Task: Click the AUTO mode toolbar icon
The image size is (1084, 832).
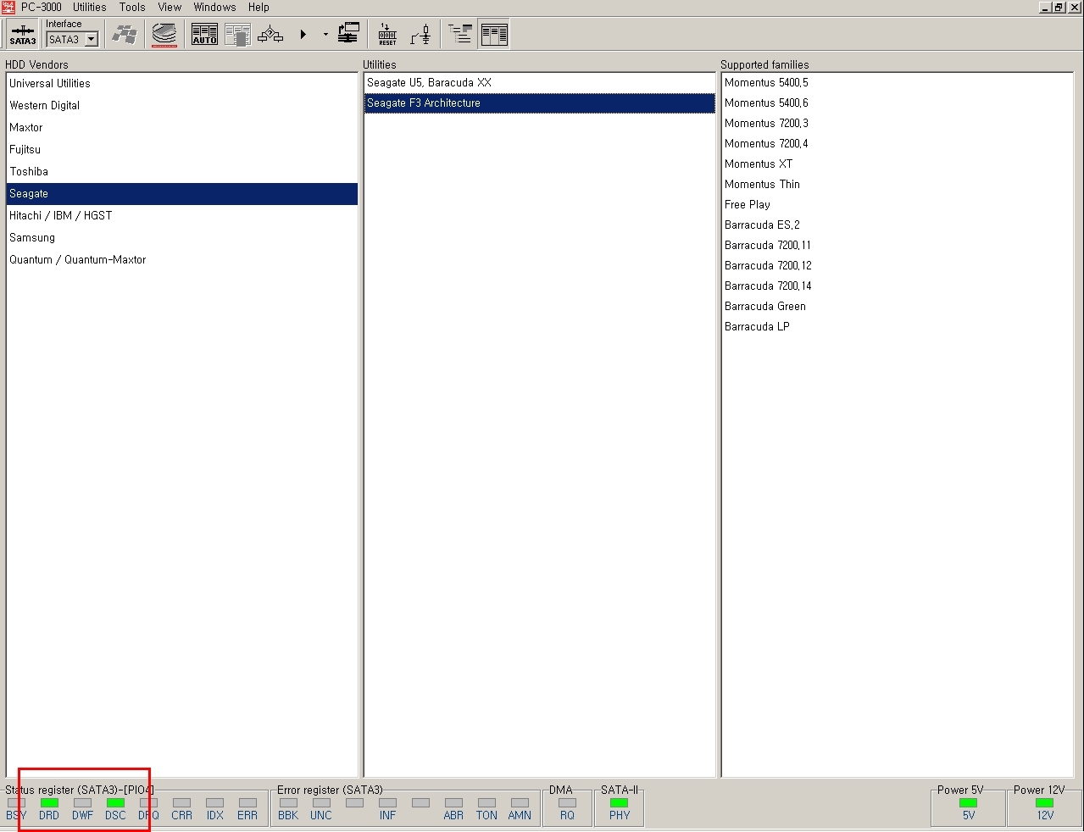Action: 204,35
